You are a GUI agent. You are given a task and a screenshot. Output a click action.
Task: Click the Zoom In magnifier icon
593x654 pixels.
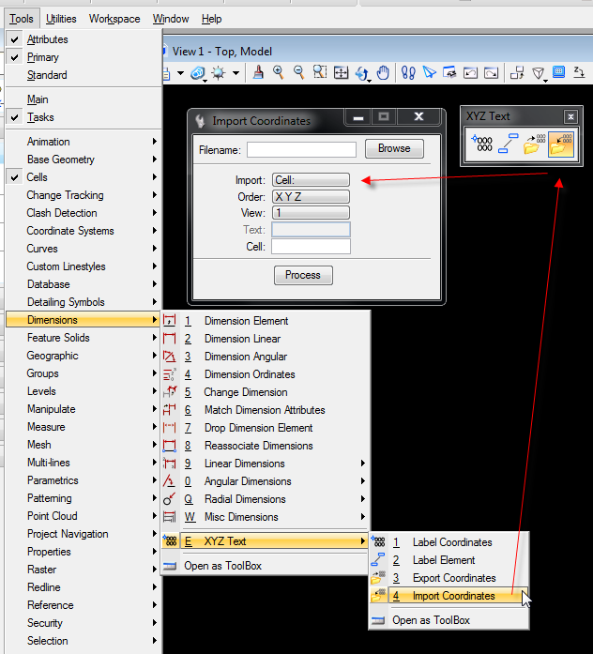coord(278,72)
